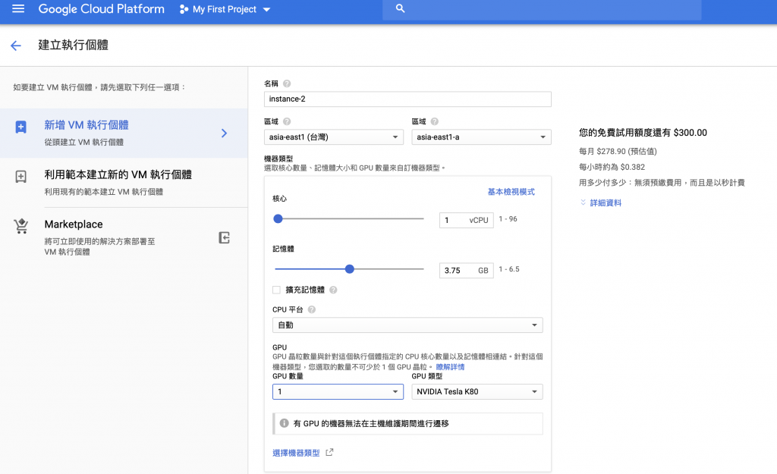Open the My First Project selector dropdown

coord(225,9)
